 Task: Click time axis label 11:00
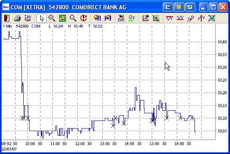point(55,143)
